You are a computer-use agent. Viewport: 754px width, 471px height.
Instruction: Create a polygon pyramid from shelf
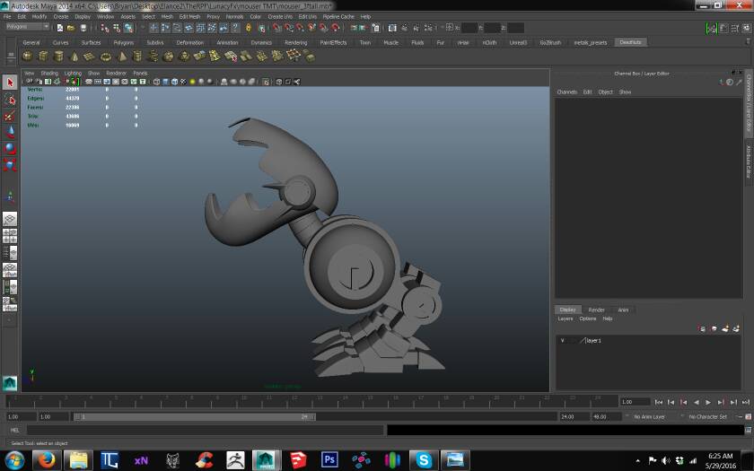pos(122,57)
